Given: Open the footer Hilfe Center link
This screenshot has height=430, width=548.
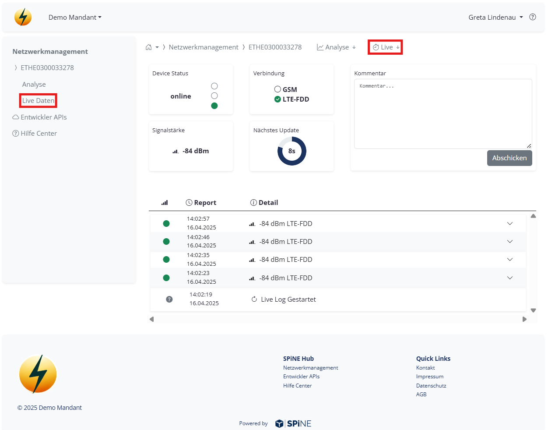Looking at the screenshot, I should pyautogui.click(x=297, y=386).
